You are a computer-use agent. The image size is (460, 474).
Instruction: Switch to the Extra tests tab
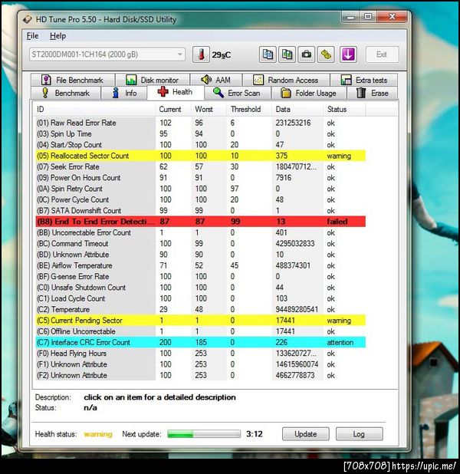click(364, 80)
